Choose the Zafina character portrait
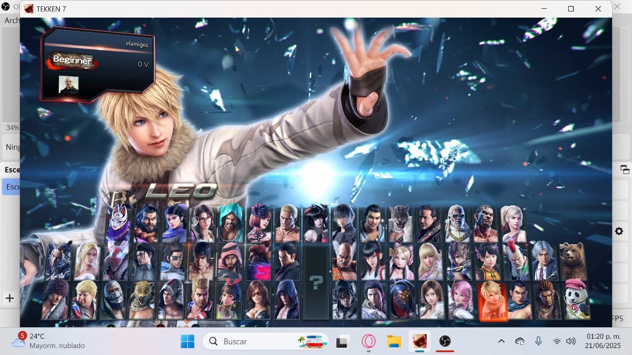This screenshot has height=355, width=632. (175, 224)
